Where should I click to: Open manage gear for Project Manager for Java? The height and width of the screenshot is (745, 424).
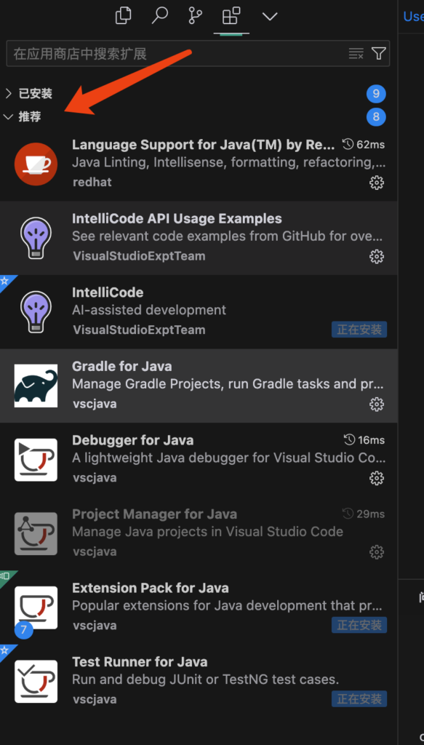pyautogui.click(x=377, y=552)
